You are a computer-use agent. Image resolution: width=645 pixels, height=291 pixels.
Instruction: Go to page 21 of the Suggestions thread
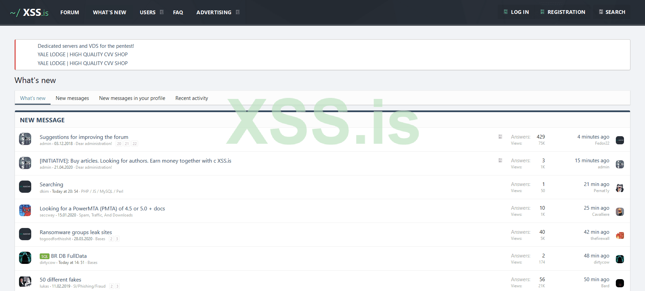pos(127,144)
